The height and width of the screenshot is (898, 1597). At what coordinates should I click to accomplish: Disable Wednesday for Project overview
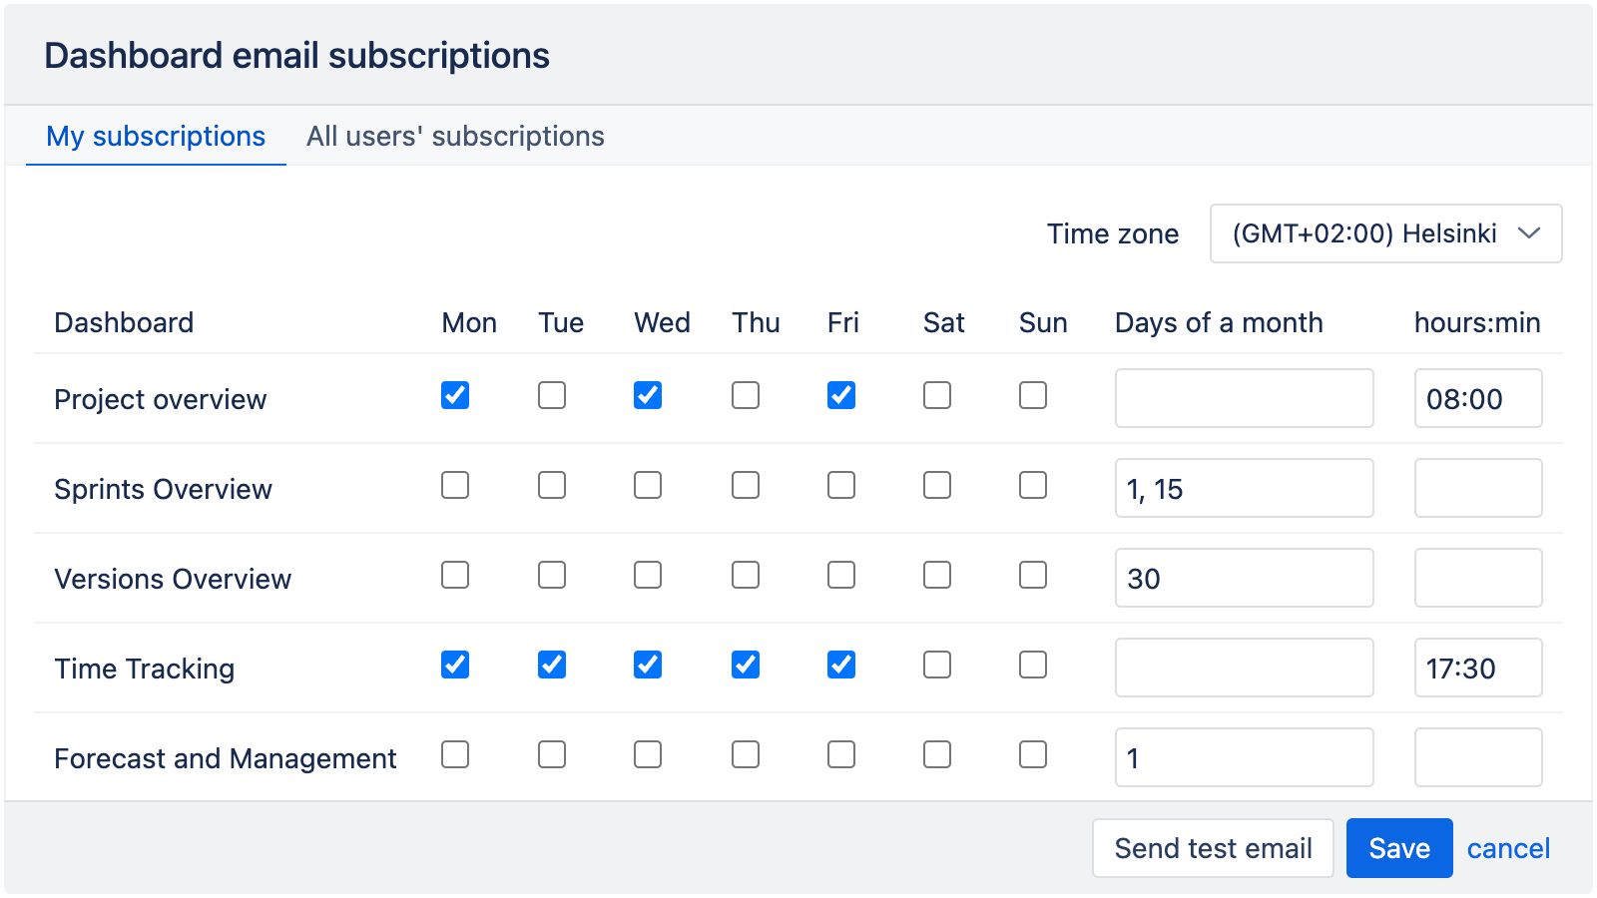click(648, 396)
